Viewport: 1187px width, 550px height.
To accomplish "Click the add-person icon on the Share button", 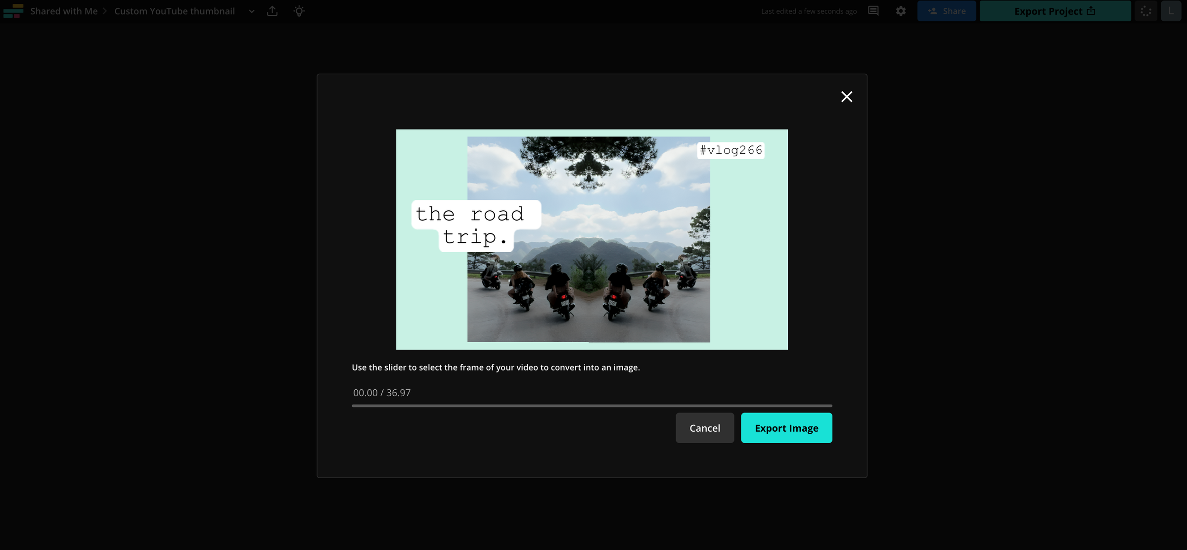I will (x=933, y=11).
